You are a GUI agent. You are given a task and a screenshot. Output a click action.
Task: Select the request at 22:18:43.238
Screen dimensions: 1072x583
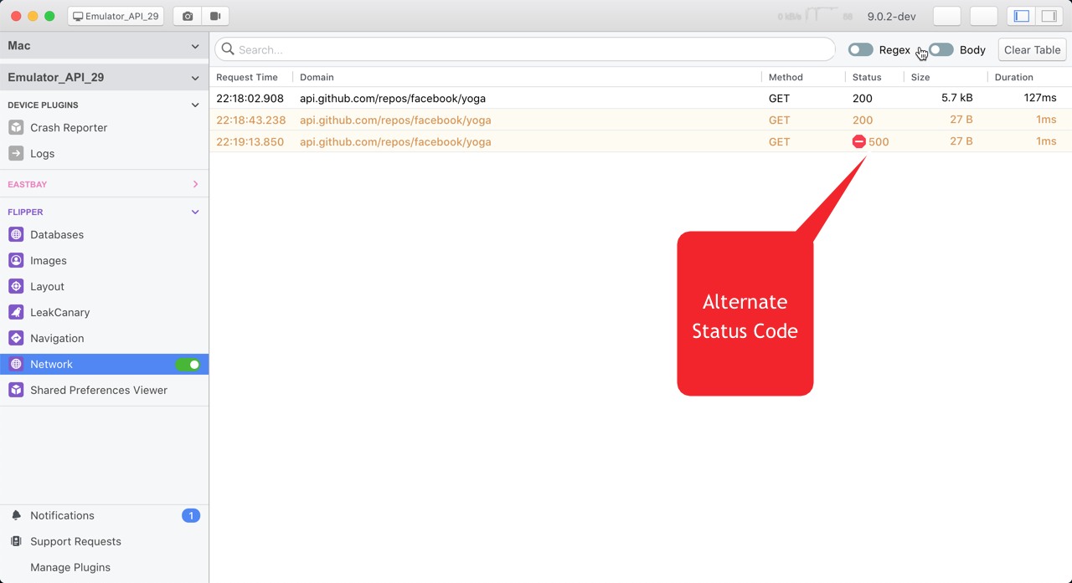[640, 120]
